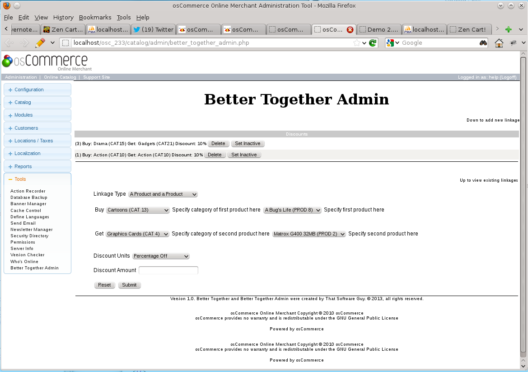Set Inactive the Drama/Gadgets discount
This screenshot has width=528, height=372.
coord(248,143)
